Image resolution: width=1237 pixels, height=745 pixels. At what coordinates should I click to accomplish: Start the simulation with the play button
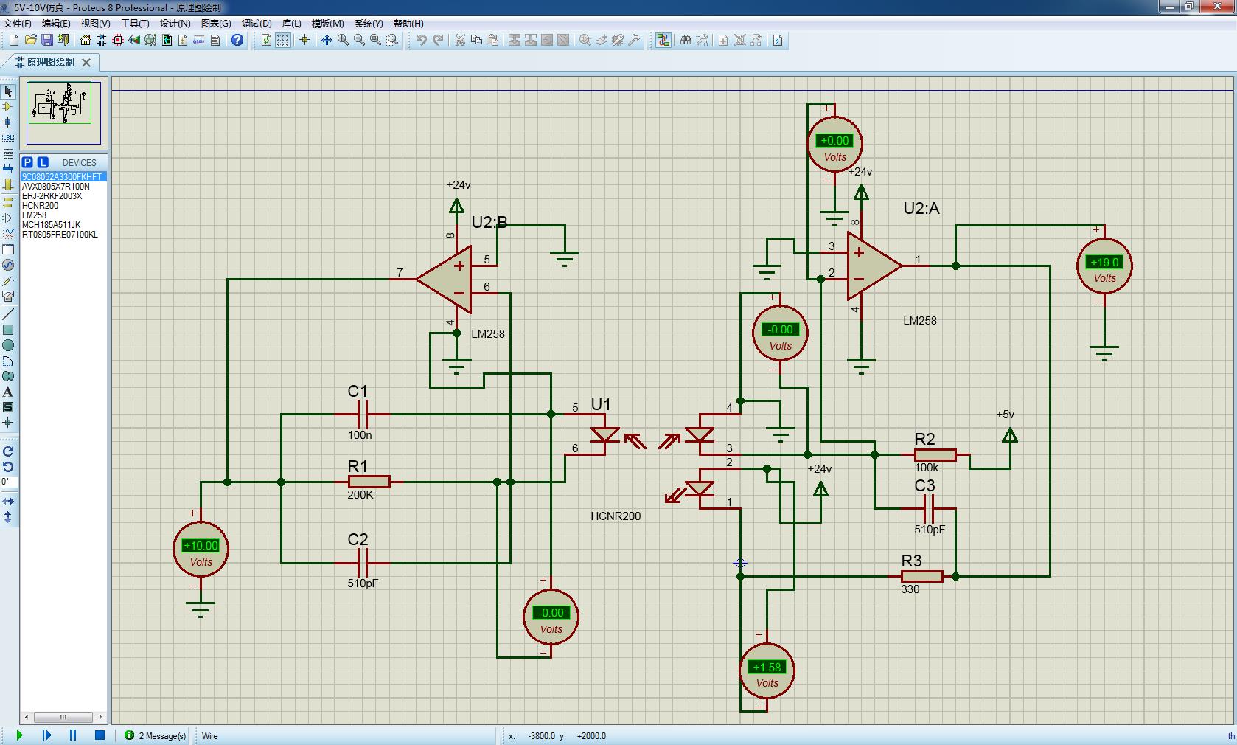[19, 735]
